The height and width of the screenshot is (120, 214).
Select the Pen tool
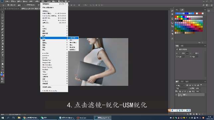(x=2, y=52)
